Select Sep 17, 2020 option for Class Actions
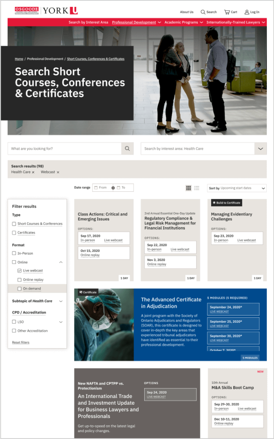The width and height of the screenshot is (274, 439). point(104,238)
